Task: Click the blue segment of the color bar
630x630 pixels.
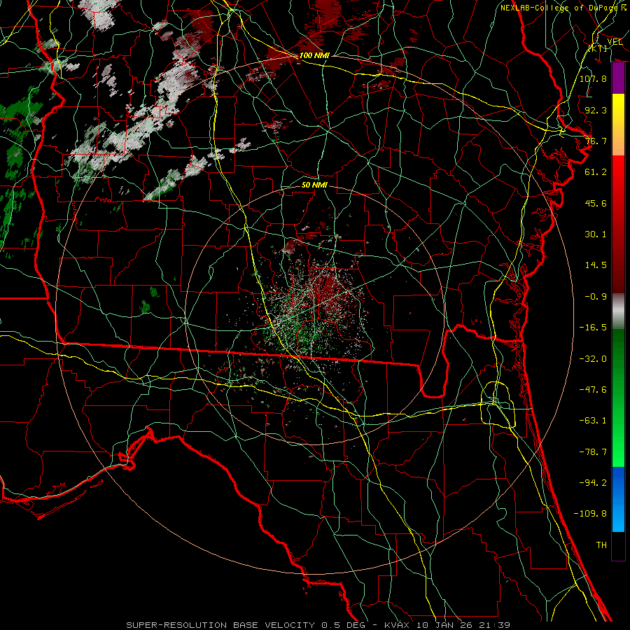Action: [618, 499]
